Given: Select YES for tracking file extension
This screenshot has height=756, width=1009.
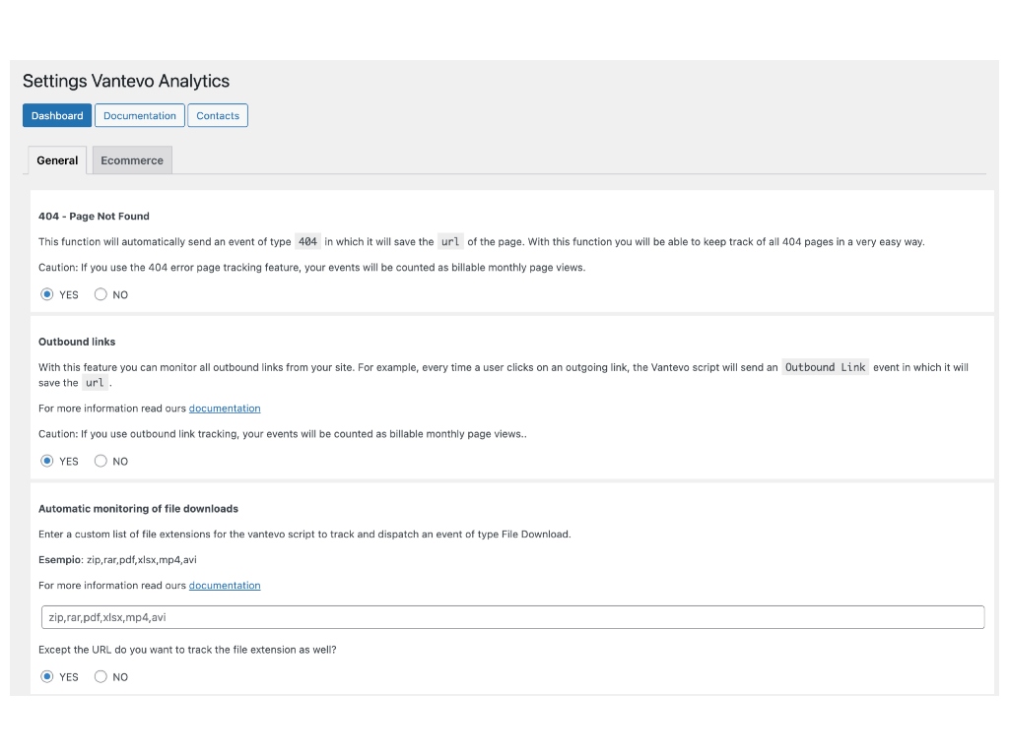Looking at the screenshot, I should tap(47, 677).
